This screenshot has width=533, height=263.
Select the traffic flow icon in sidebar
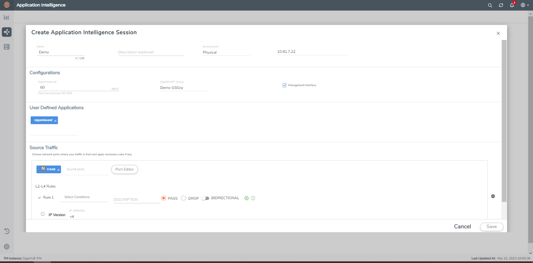(7, 32)
